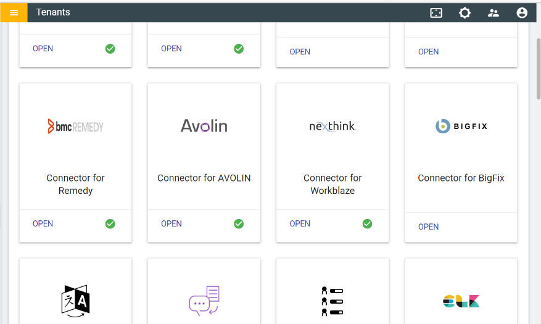
Task: Open Connector for Remedy
Action: click(x=43, y=223)
